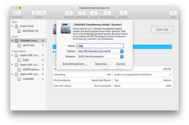Eject the InstallESD volume
Image resolution: width=189 pixels, height=125 pixels.
(43, 79)
